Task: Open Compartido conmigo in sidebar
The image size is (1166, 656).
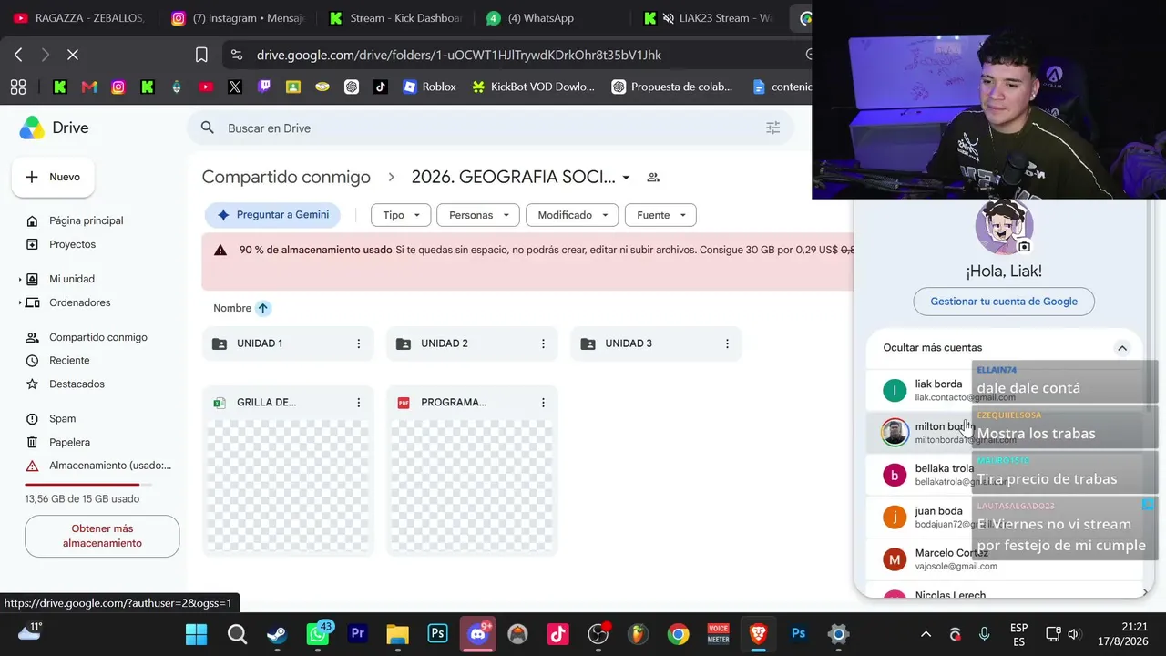Action: tap(97, 337)
